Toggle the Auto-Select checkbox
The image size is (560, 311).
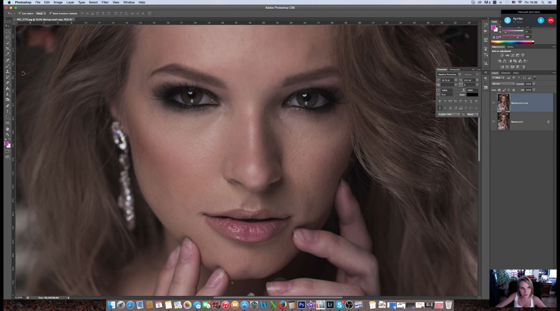(x=20, y=14)
